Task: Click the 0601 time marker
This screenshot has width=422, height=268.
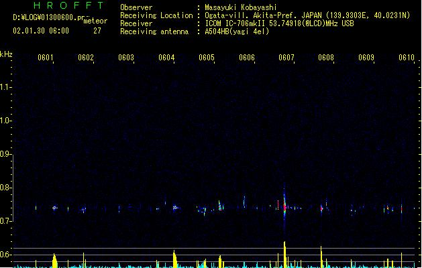Action: 46,58
